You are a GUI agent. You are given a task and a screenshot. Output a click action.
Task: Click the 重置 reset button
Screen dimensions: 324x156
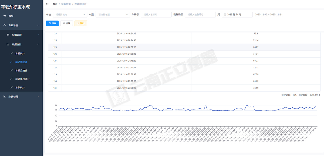pos(66,23)
